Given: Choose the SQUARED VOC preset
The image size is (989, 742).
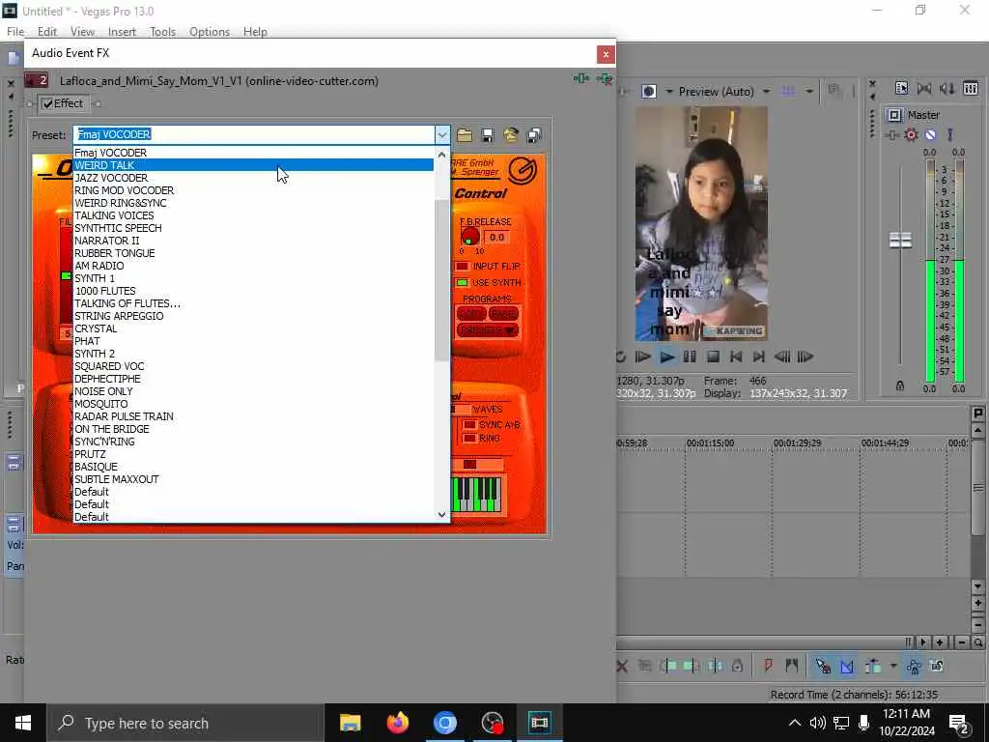Looking at the screenshot, I should (x=254, y=366).
